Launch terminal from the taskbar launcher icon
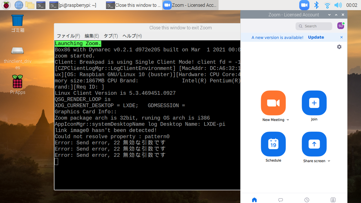The height and width of the screenshot is (203, 361). (41, 5)
